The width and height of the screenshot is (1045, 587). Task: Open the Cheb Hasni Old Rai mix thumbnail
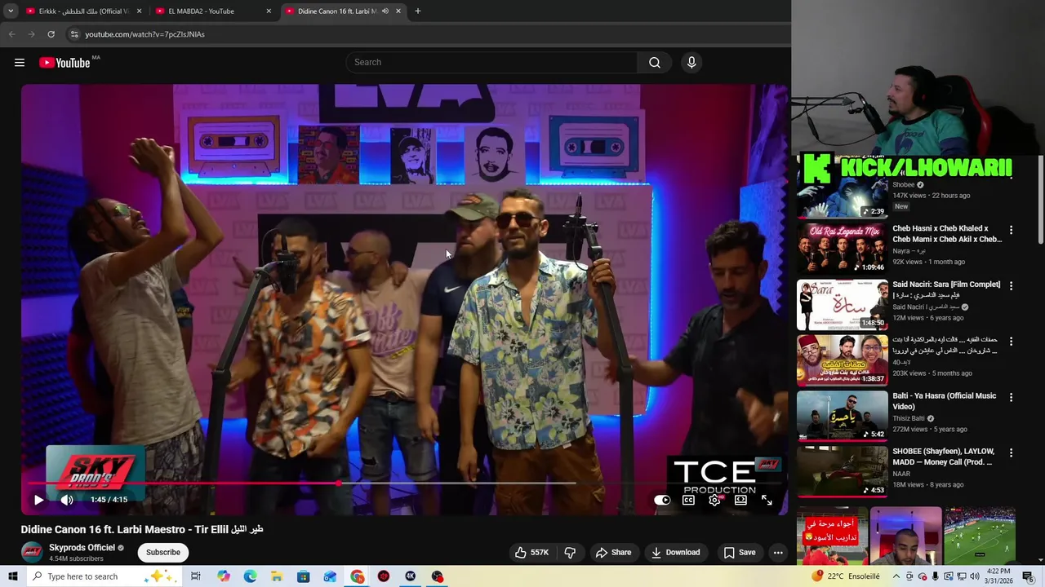tap(842, 249)
